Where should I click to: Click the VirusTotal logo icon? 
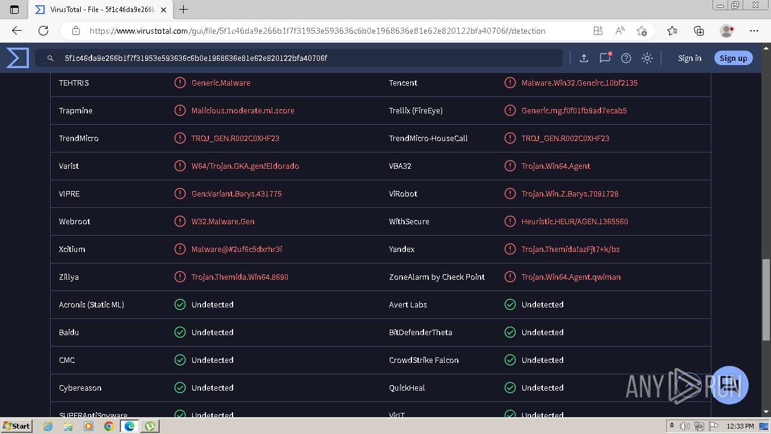click(x=17, y=58)
